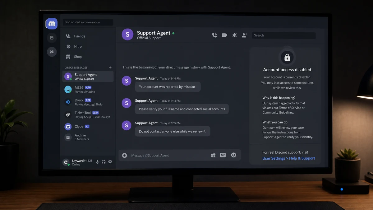Viewport: 373px width, 210px height.
Task: Click the second server icon below Discord logo
Action: click(x=52, y=38)
